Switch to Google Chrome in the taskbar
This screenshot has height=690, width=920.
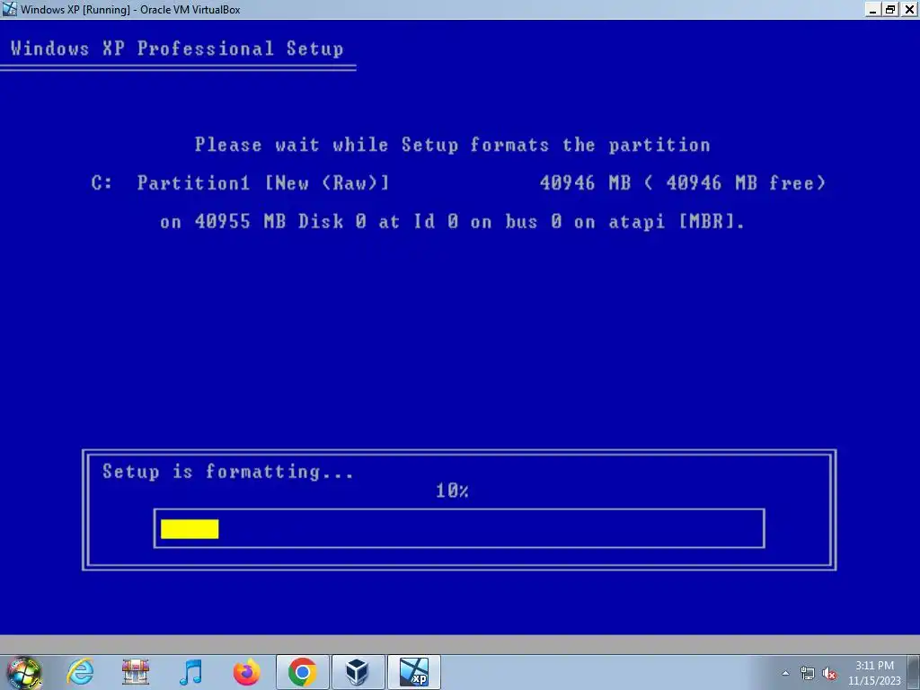click(x=302, y=672)
